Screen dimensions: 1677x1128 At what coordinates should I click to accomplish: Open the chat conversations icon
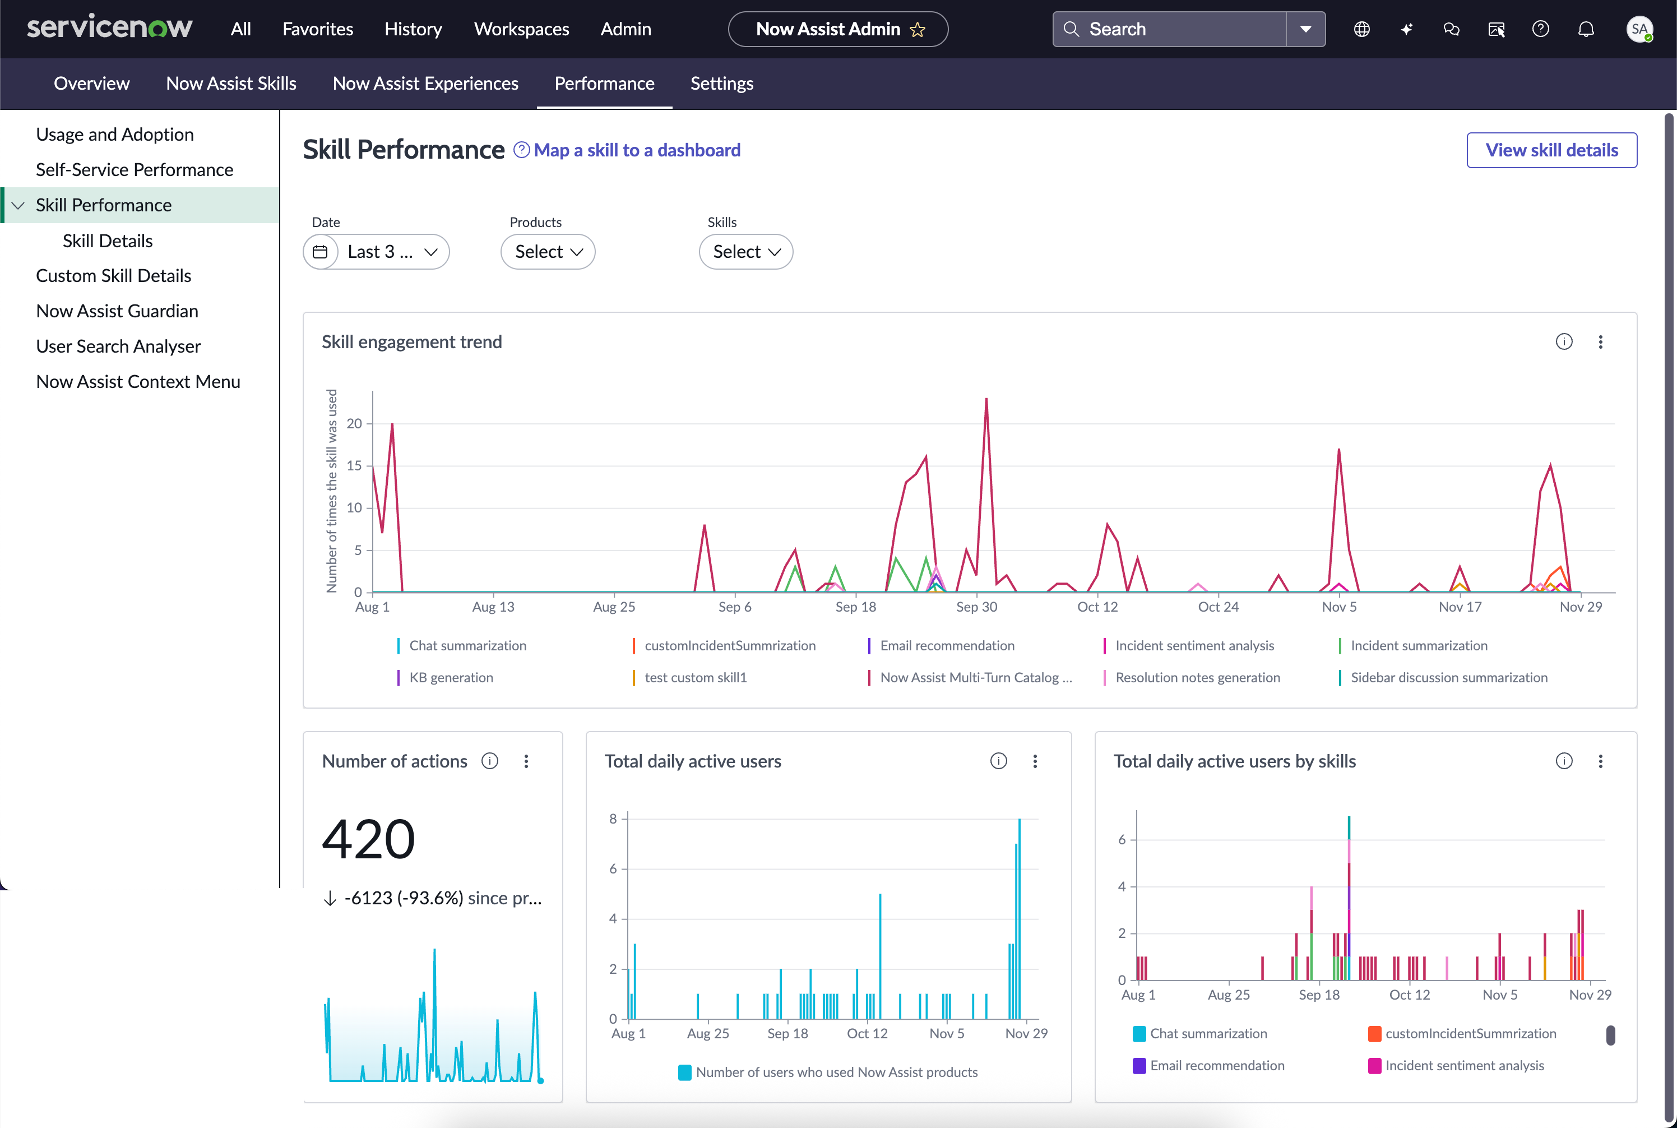pyautogui.click(x=1451, y=29)
